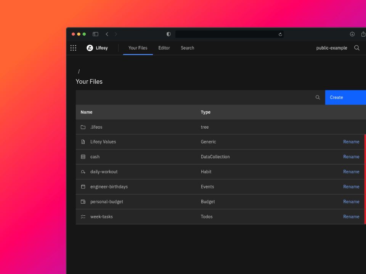Click the document icon for Lifosy Values
The width and height of the screenshot is (366, 274).
coord(83,142)
